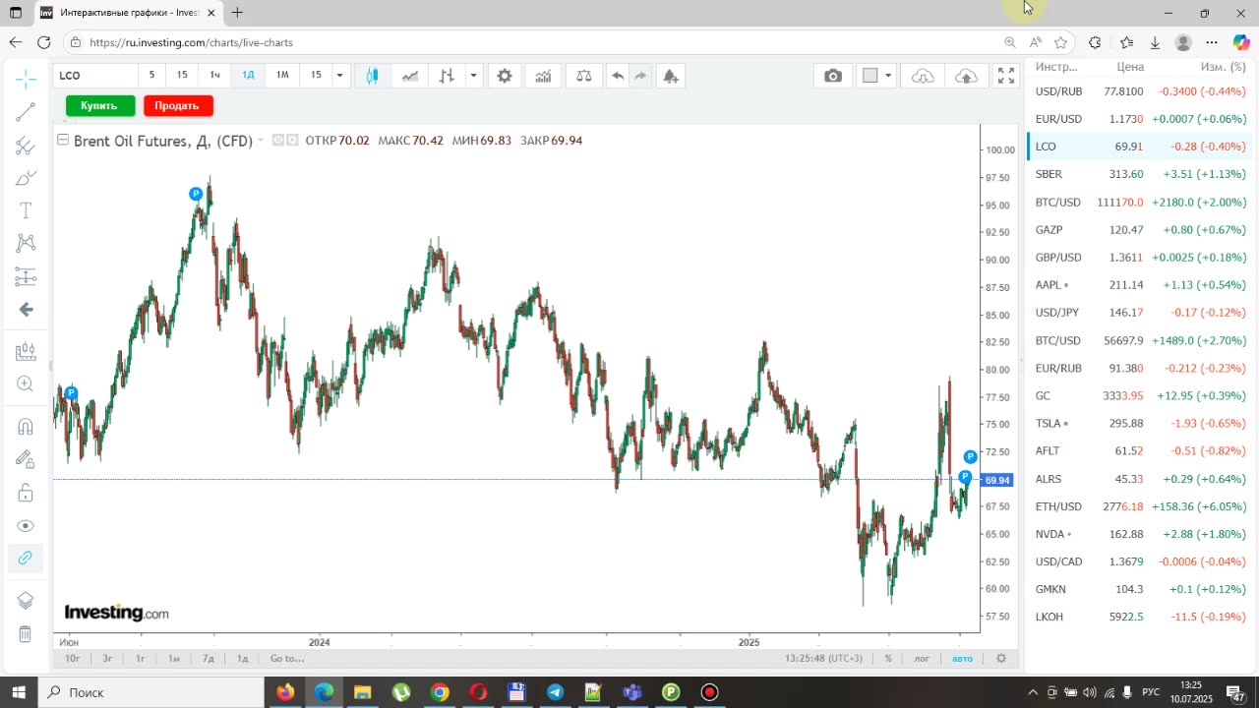
Task: Click the candlestick chart style icon
Action: pyautogui.click(x=373, y=76)
